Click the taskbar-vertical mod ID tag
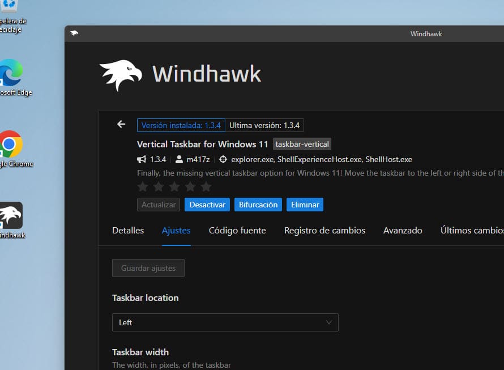This screenshot has height=370, width=504. click(x=302, y=144)
